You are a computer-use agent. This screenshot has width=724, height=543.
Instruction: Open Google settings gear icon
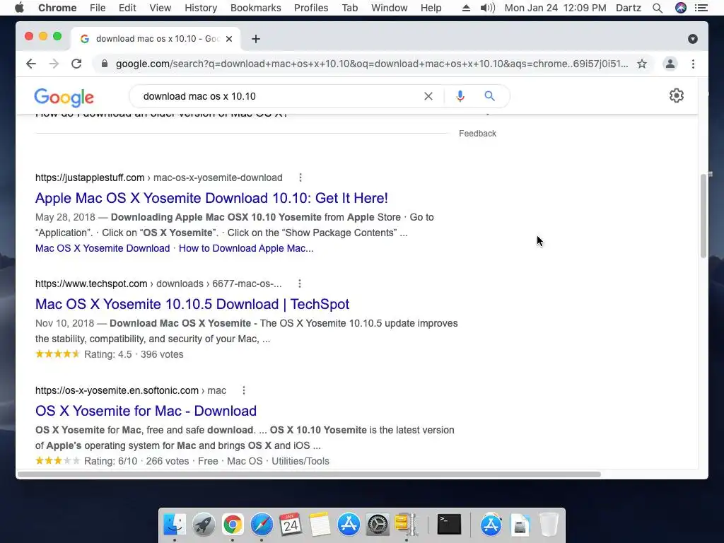coord(677,95)
